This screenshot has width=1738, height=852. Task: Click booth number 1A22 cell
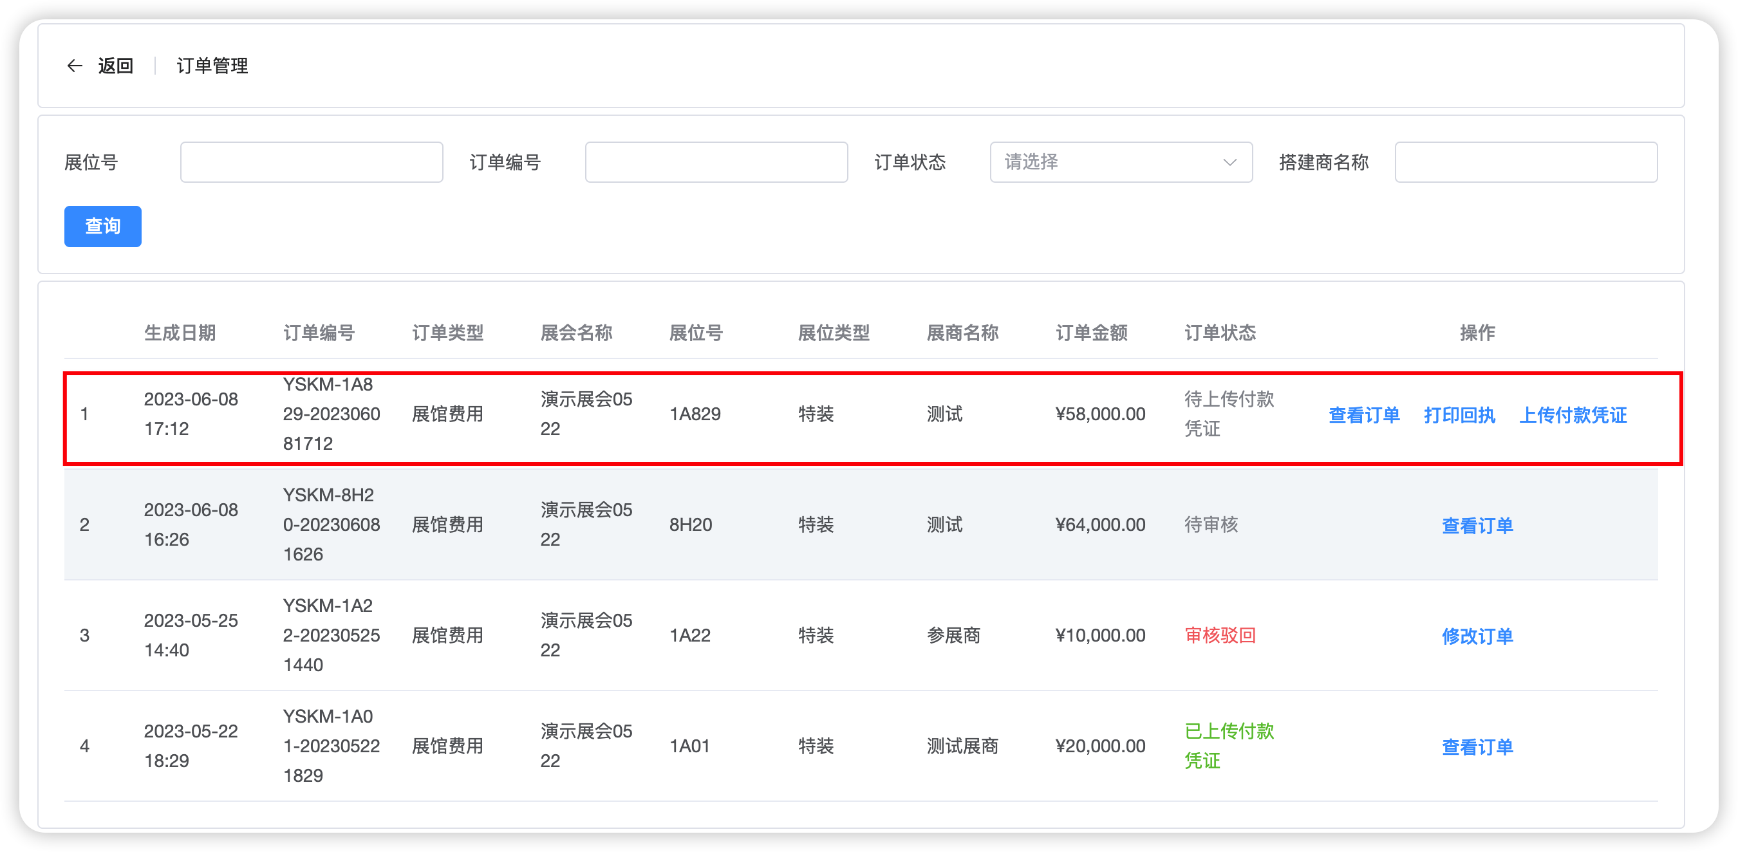pos(689,634)
